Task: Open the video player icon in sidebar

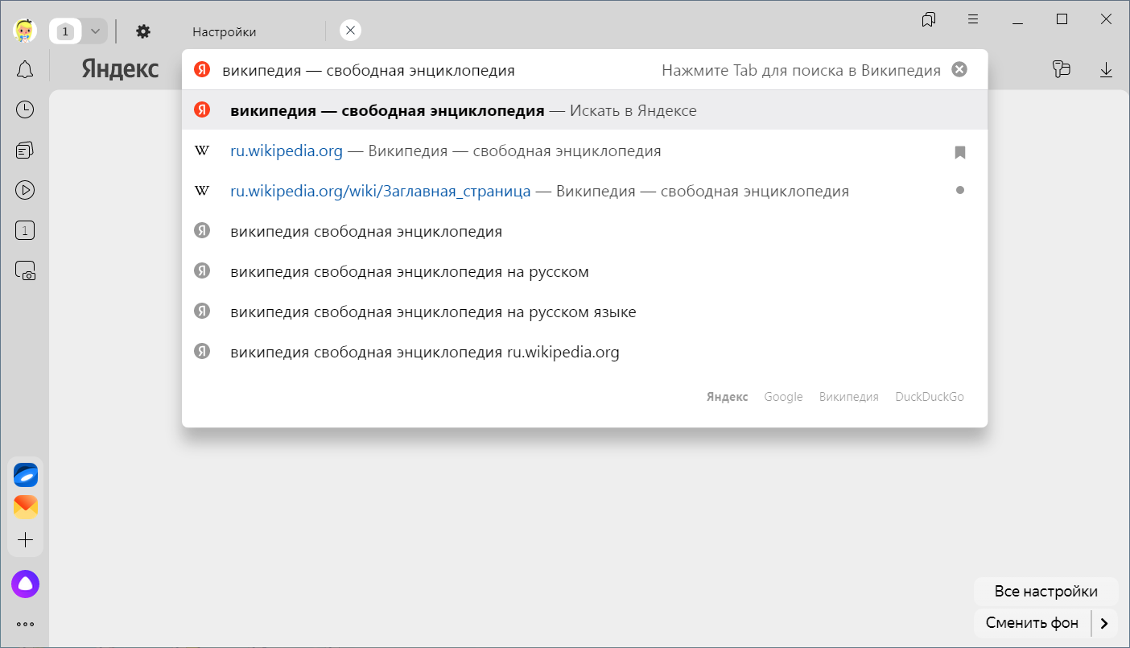Action: [25, 190]
